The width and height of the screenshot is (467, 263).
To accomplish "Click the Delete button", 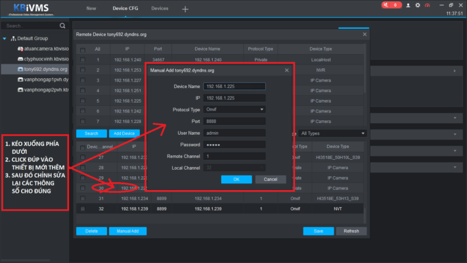I will (91, 231).
